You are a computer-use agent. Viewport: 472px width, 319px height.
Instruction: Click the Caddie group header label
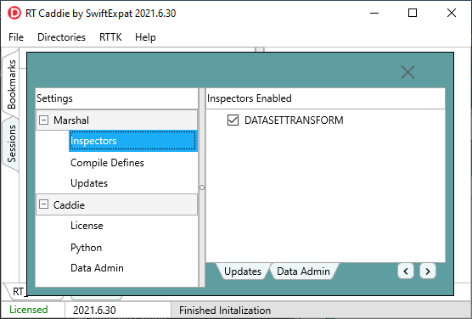(x=69, y=204)
